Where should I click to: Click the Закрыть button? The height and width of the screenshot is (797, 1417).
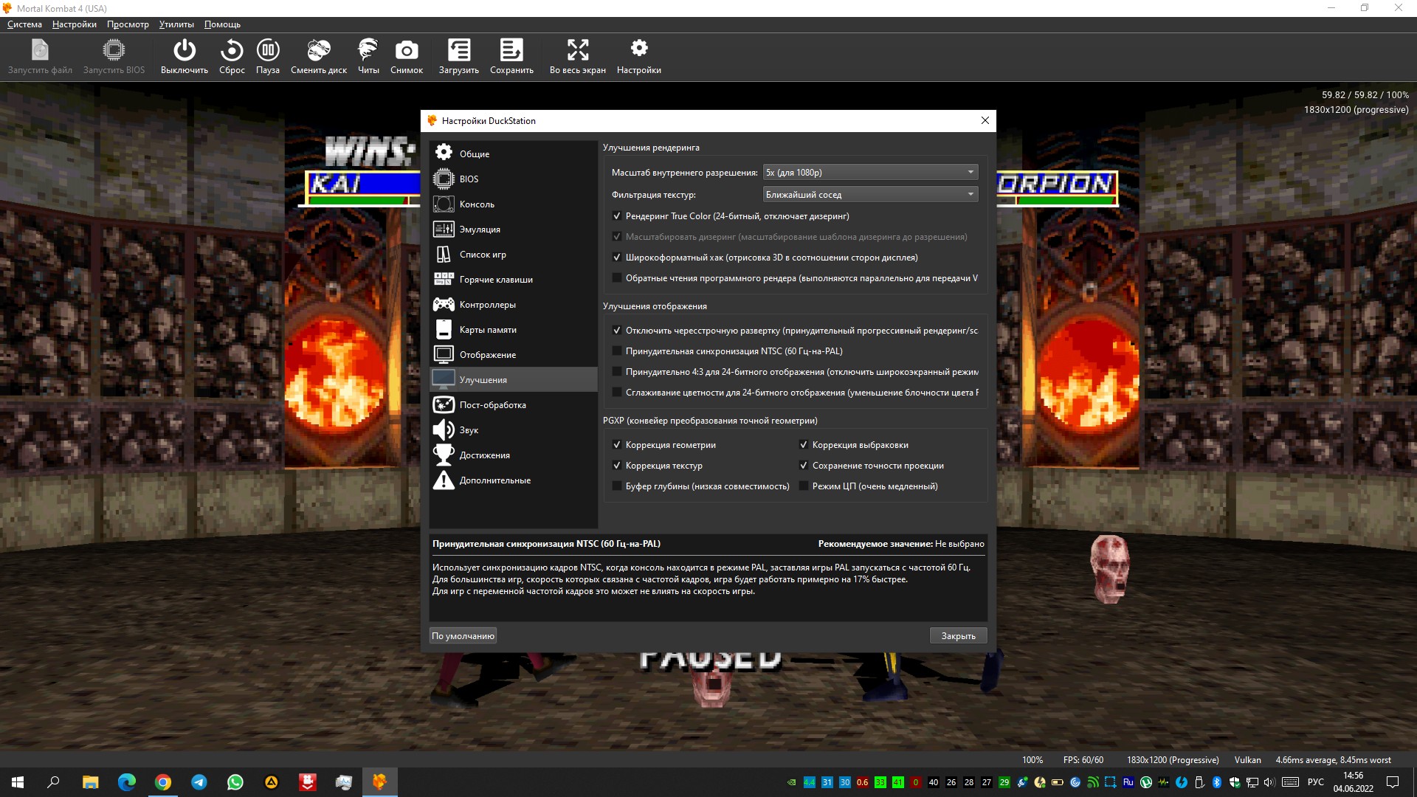click(958, 635)
